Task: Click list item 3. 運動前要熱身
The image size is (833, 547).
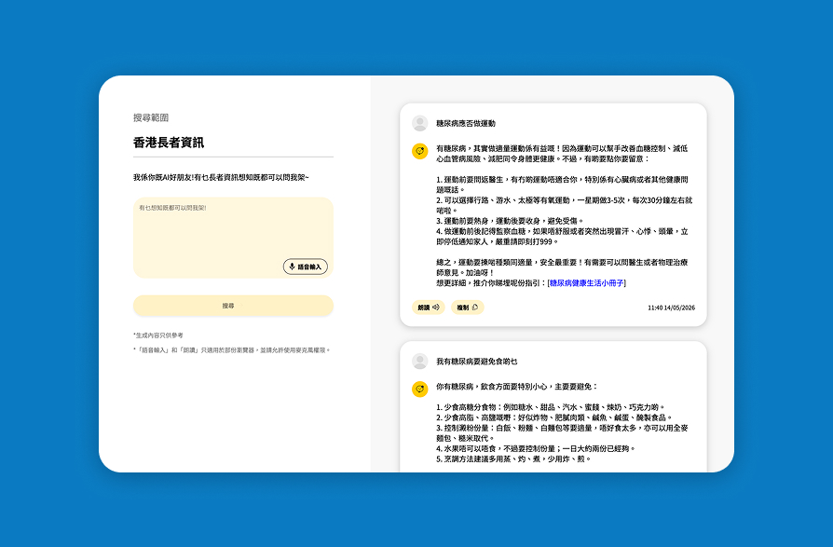Action: coord(510,221)
